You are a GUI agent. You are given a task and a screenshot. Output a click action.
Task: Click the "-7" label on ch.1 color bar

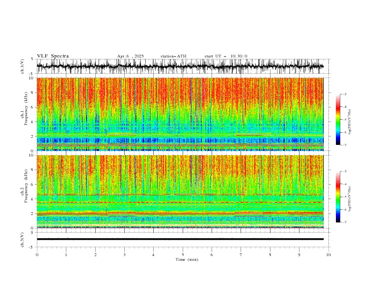click(x=345, y=145)
